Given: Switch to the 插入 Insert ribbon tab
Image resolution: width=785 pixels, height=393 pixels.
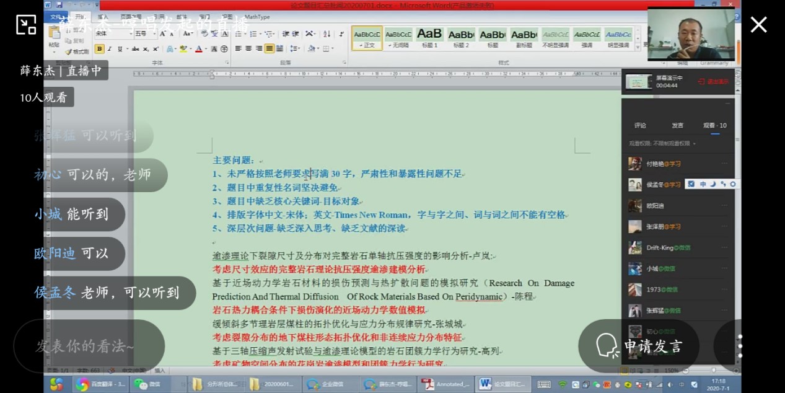Looking at the screenshot, I should click(x=103, y=17).
